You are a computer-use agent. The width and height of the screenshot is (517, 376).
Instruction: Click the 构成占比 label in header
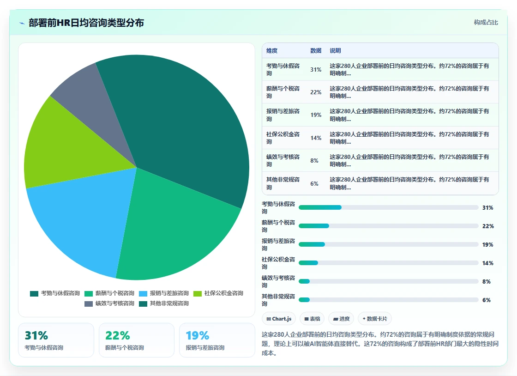coord(486,23)
